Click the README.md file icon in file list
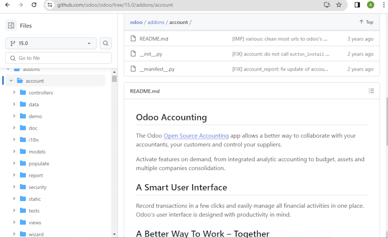 (133, 39)
